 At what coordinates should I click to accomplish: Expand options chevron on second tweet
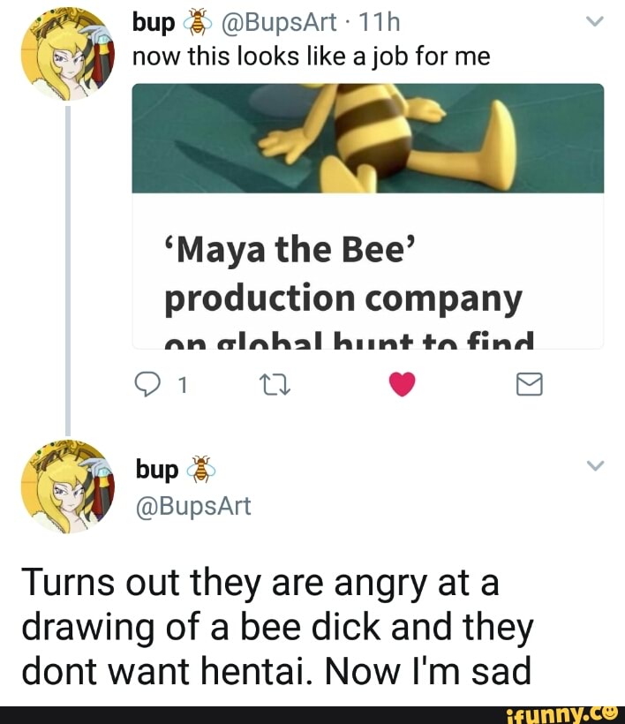click(594, 466)
